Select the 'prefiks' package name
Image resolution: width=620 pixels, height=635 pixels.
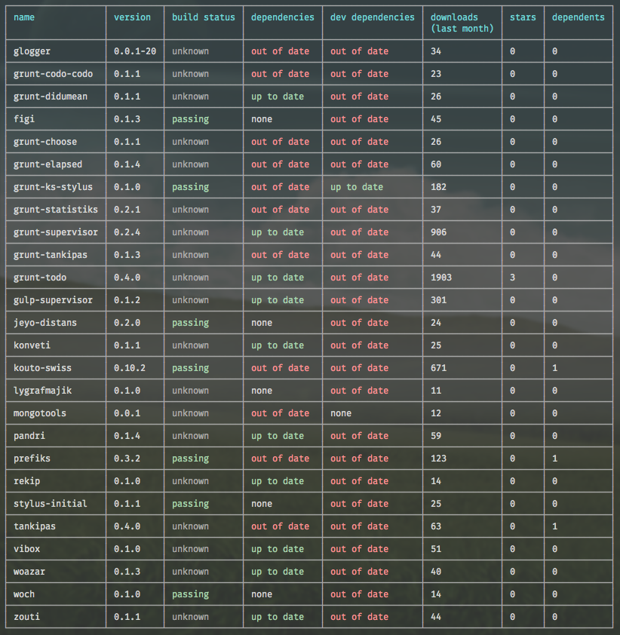[32, 459]
